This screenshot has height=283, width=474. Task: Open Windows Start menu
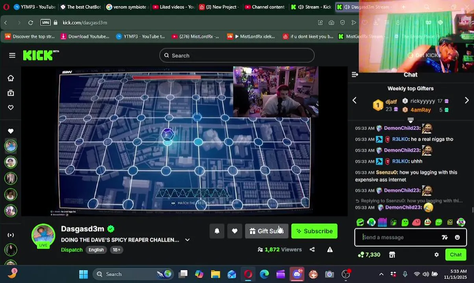coord(83,274)
